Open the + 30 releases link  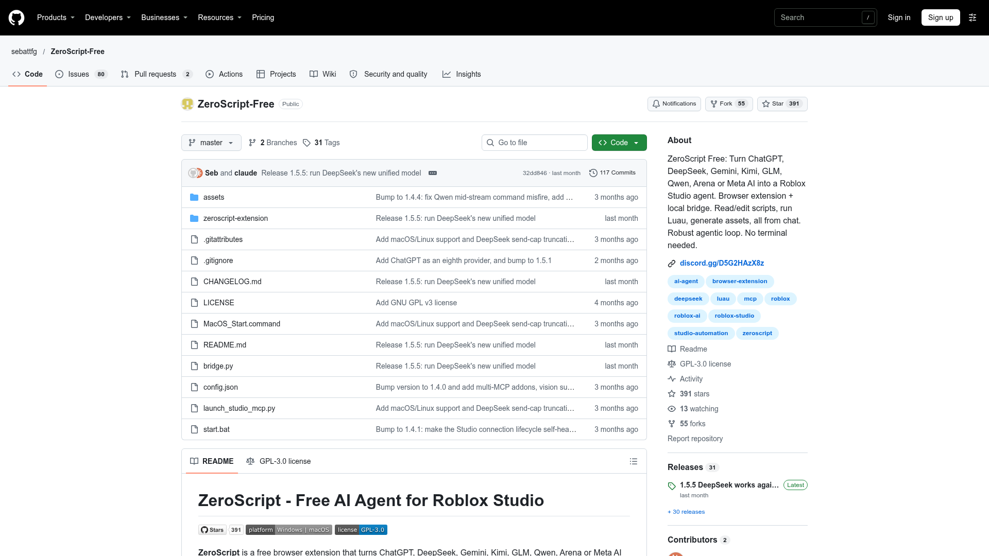(x=686, y=512)
